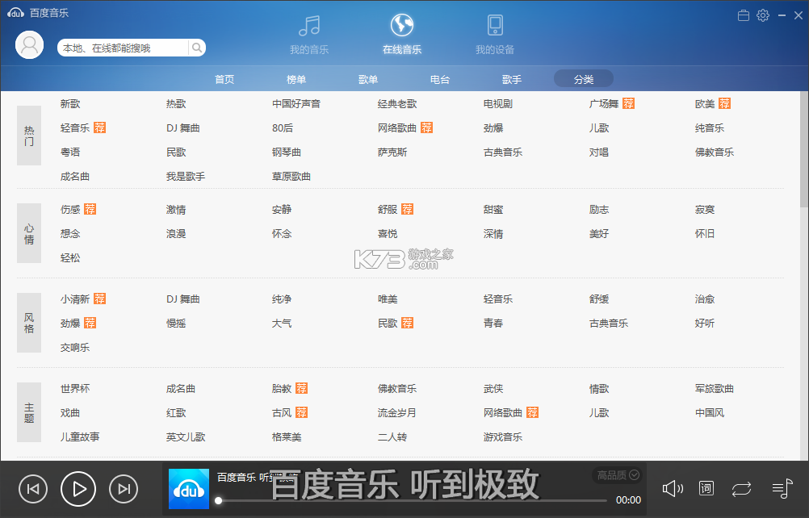
Task: Click in the search input field
Action: coord(124,48)
